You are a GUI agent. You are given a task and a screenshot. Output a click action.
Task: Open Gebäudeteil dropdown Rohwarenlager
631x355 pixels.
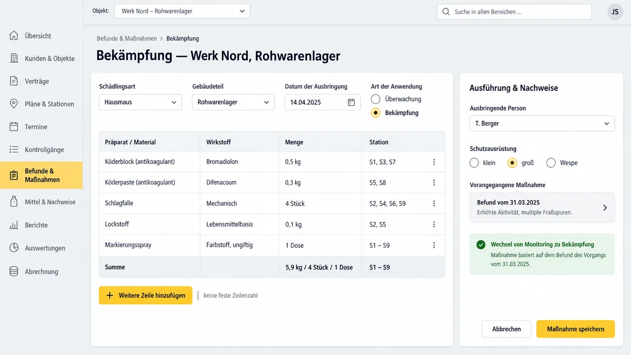tap(233, 102)
